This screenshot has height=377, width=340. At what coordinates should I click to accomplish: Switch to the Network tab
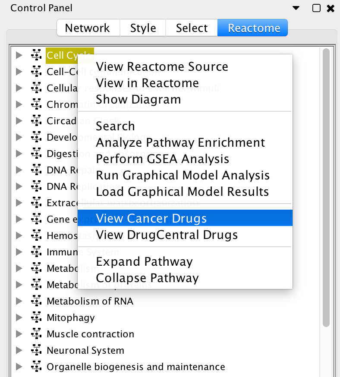[88, 28]
